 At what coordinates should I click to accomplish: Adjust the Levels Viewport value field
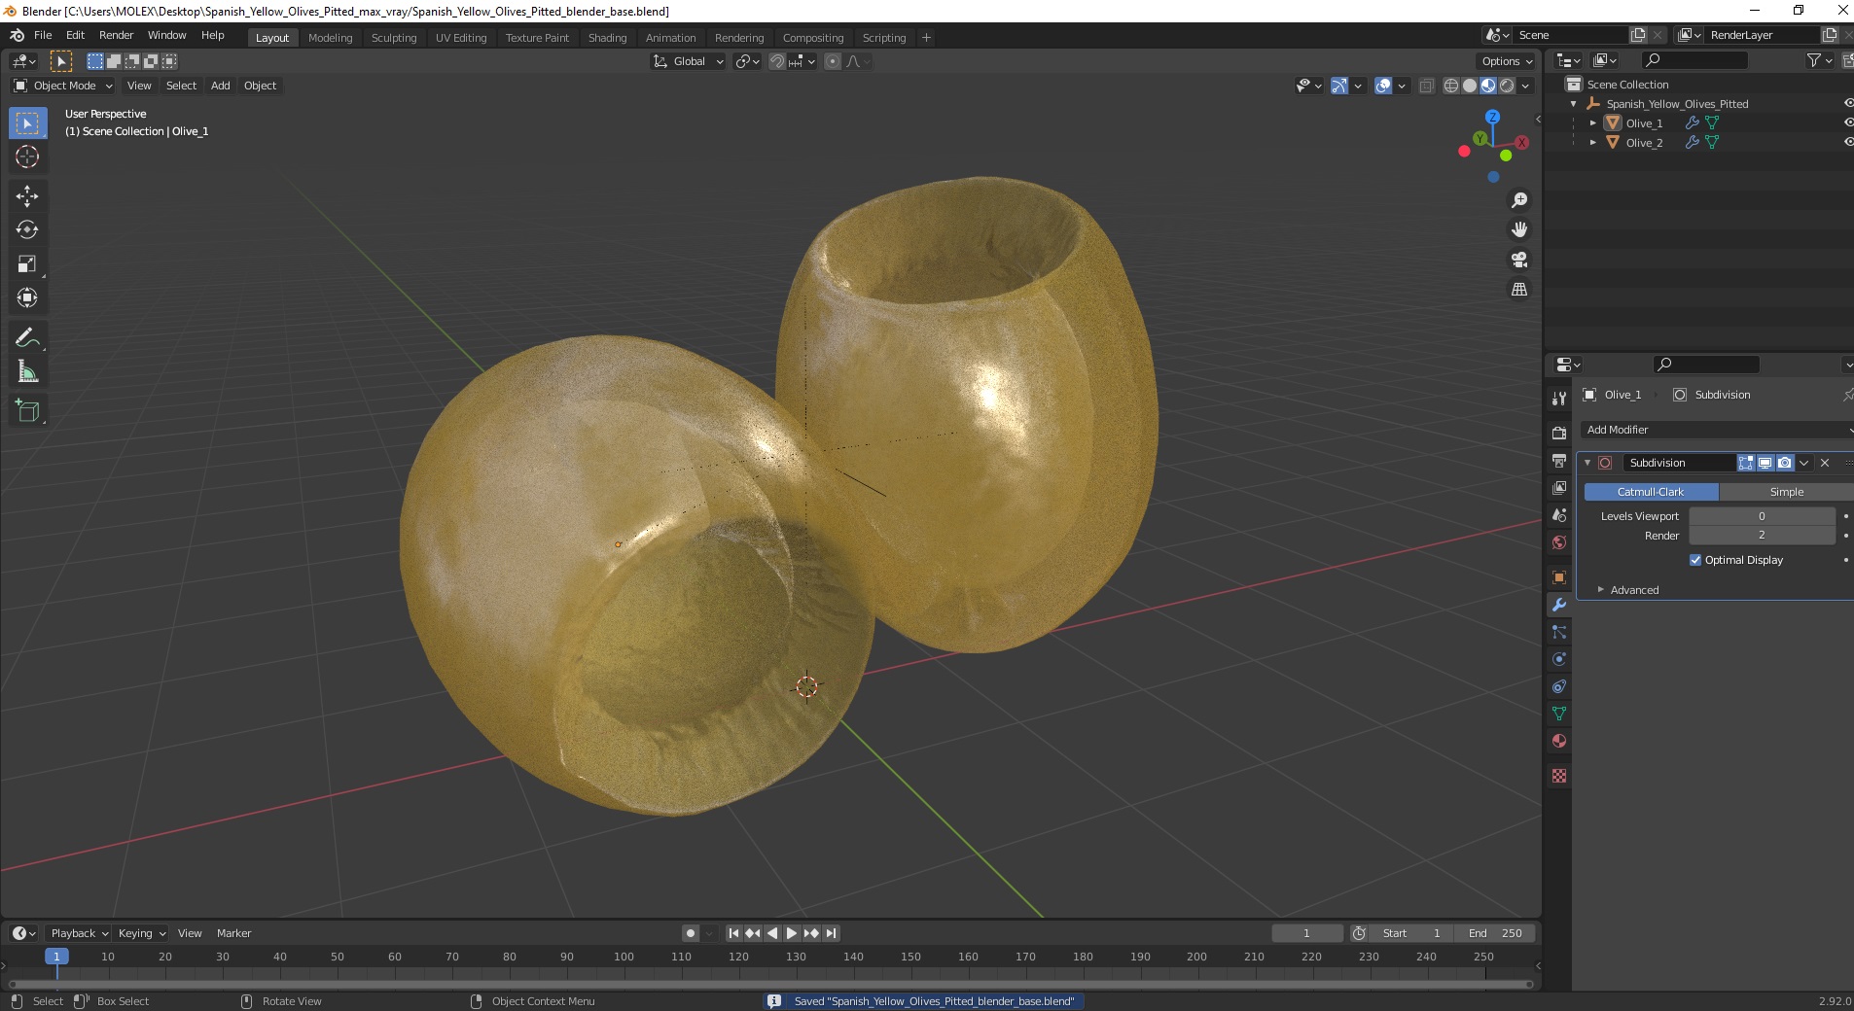tap(1762, 516)
